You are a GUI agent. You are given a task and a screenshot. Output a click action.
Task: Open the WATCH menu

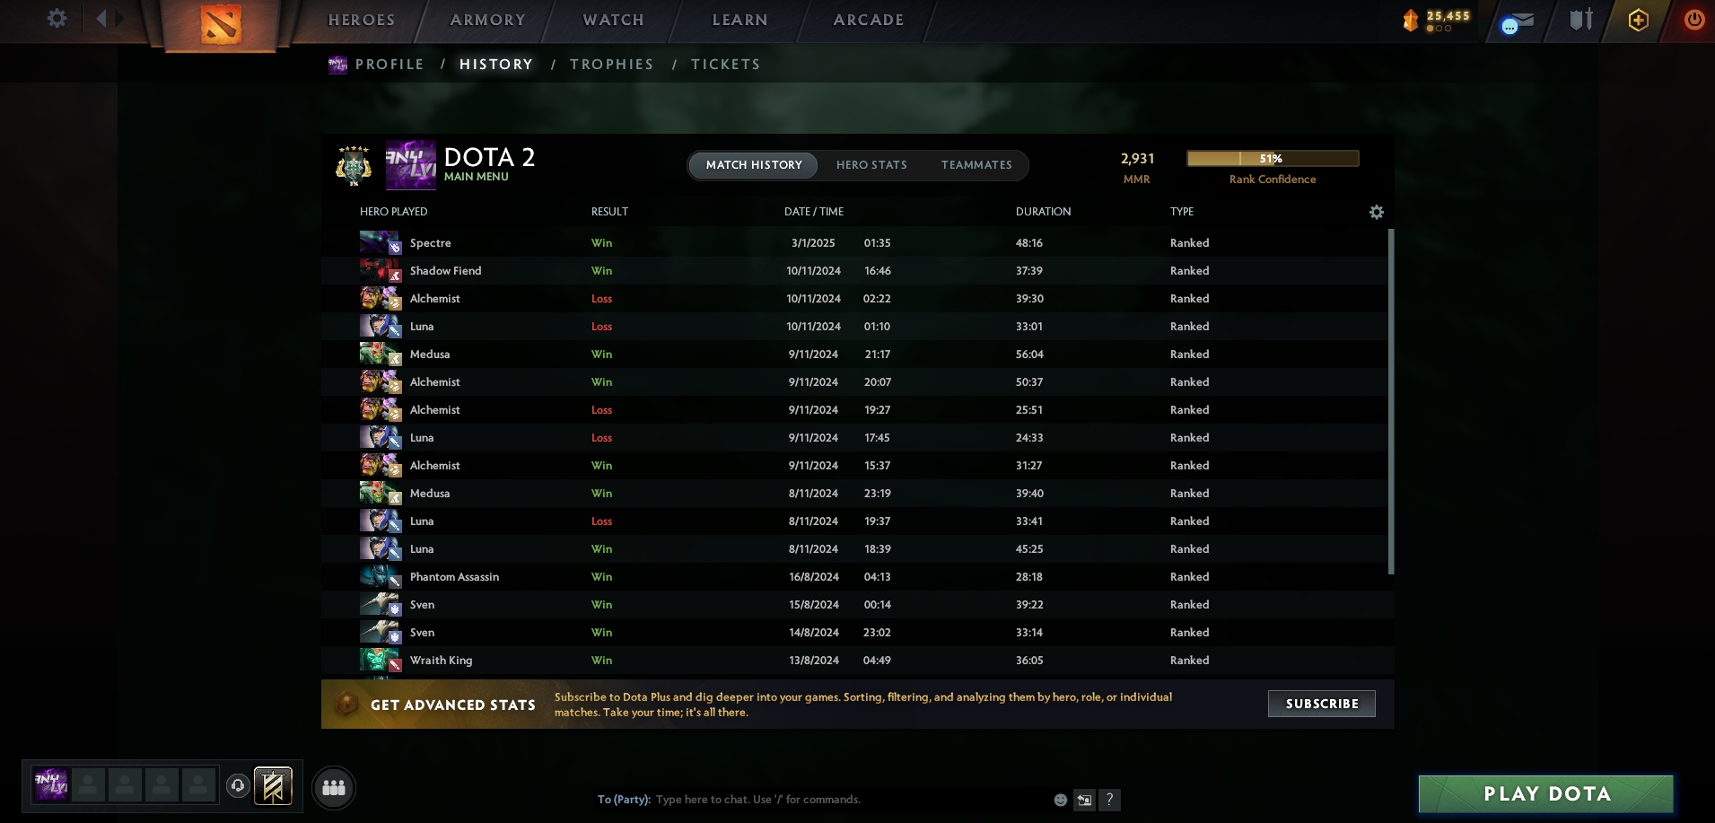[x=613, y=20]
